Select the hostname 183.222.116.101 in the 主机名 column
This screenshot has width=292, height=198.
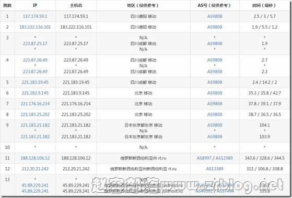76,27
